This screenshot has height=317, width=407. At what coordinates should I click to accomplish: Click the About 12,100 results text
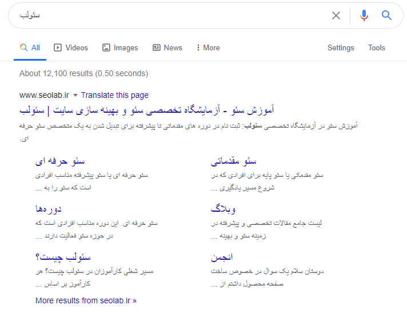click(83, 74)
